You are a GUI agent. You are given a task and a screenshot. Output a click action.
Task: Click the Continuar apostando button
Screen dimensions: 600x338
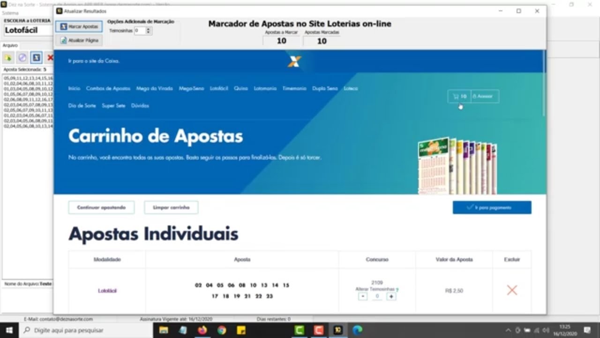pos(101,207)
